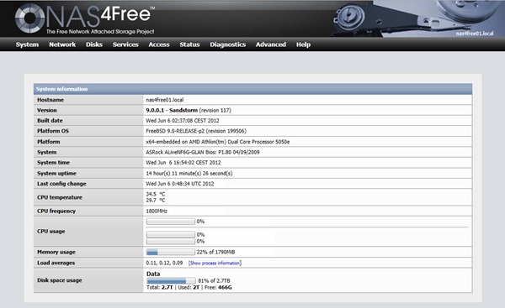Click the Load averages row label

point(56,263)
